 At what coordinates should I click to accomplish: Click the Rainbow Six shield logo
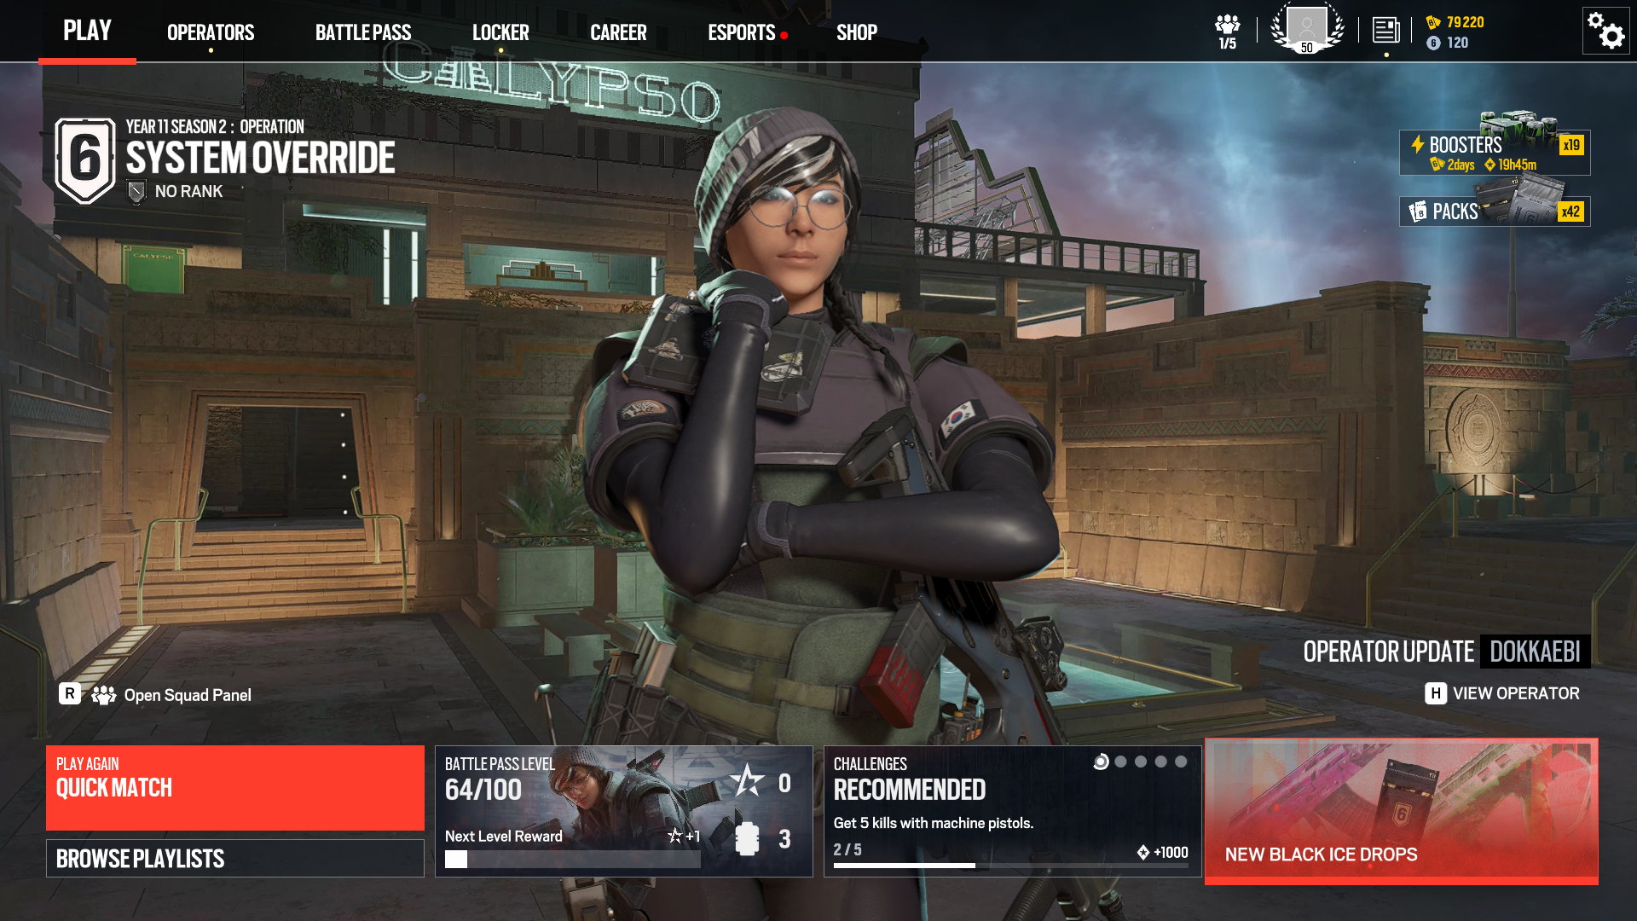(x=85, y=160)
